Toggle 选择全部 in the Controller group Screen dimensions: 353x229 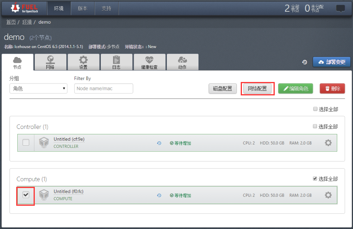coord(315,126)
